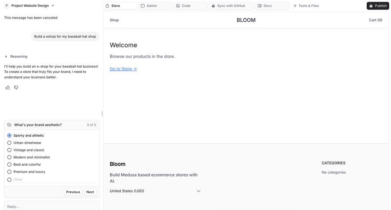Open the Sync with GitHub tab
This screenshot has height=210, width=391.
232,6
